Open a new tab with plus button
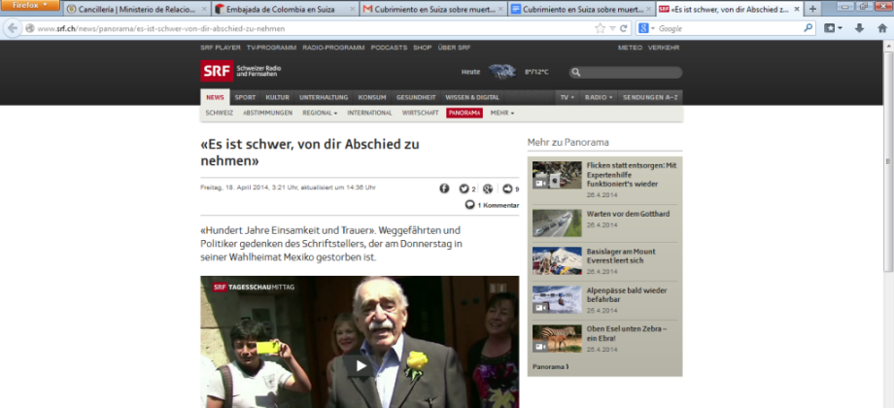Viewport: 894px width, 408px height. click(812, 9)
